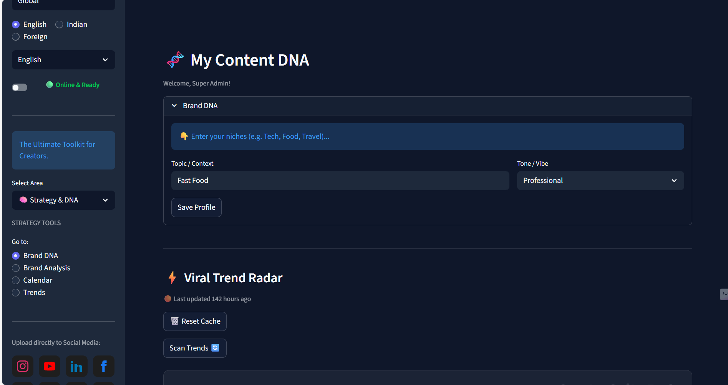The width and height of the screenshot is (728, 385).
Task: Open the Tone / Vibe Professional dropdown
Action: [600, 181]
